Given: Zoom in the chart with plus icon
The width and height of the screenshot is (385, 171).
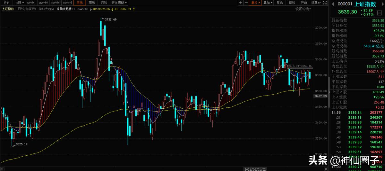Looking at the screenshot, I should (241, 3).
